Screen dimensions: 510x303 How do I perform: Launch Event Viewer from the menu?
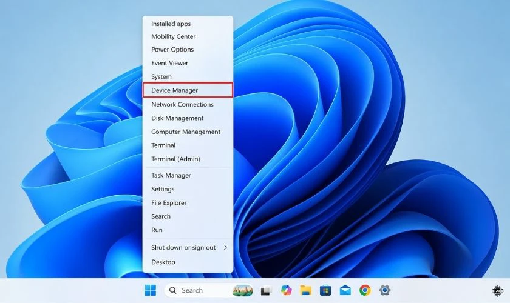pyautogui.click(x=188, y=63)
